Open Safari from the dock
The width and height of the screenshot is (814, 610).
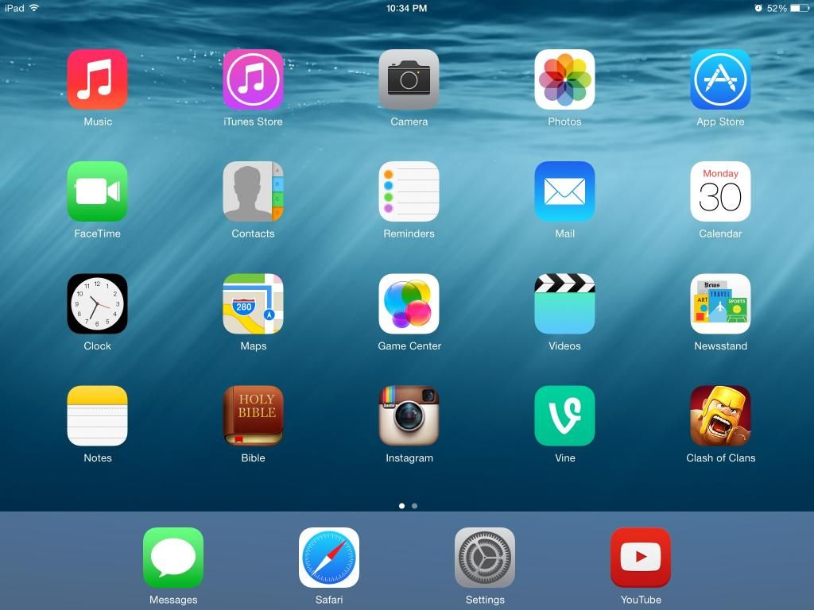pyautogui.click(x=329, y=558)
